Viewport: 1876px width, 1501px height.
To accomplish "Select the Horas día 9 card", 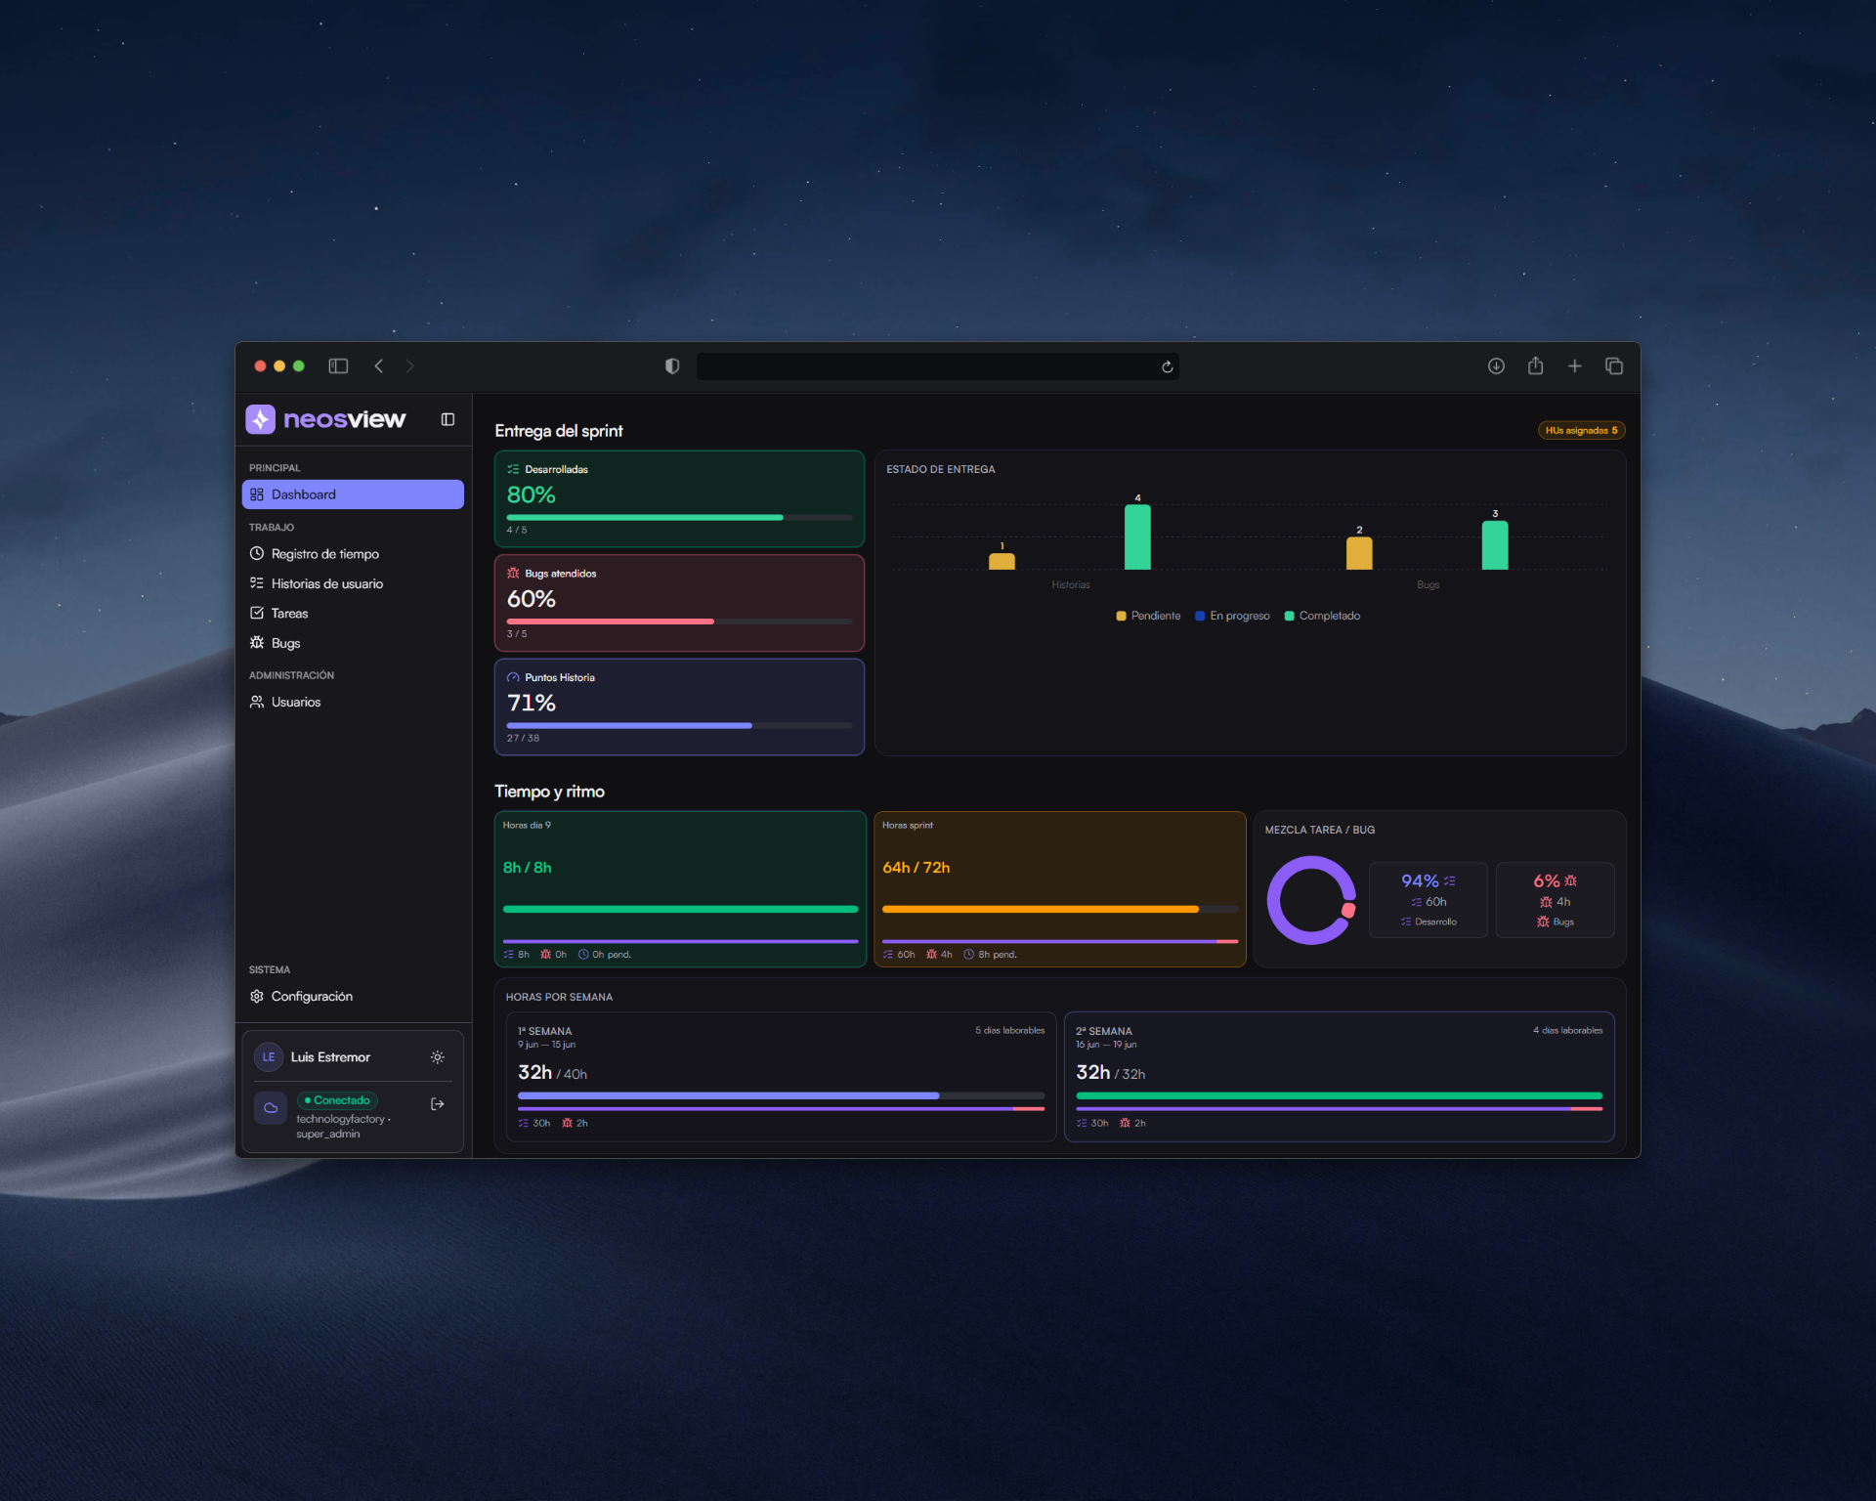I will coord(680,889).
